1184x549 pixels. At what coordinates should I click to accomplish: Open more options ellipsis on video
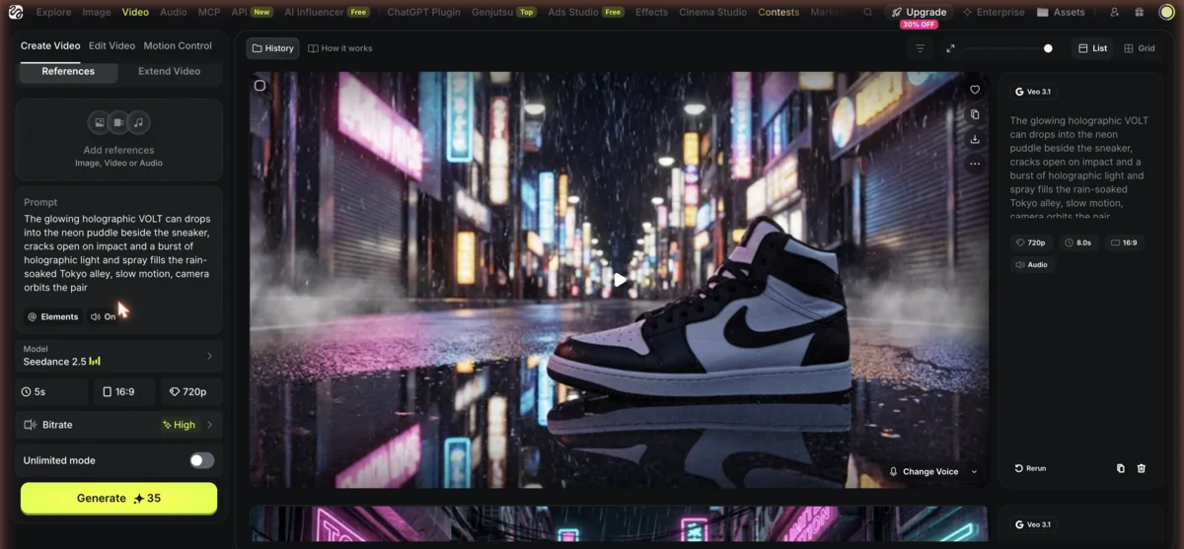(x=975, y=164)
